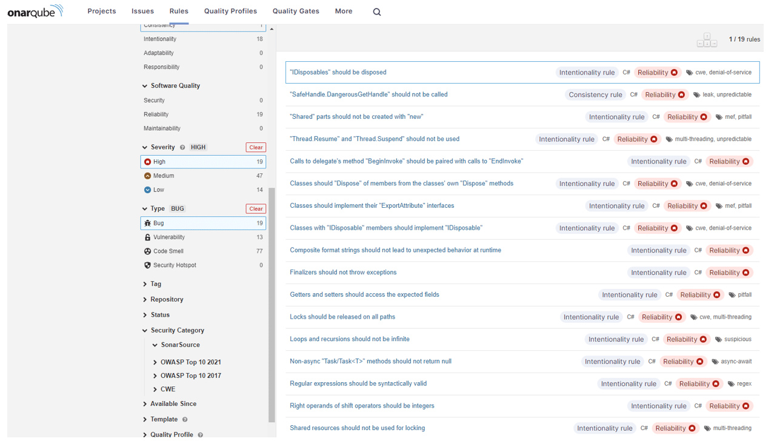The width and height of the screenshot is (774, 444).
Task: Click the Low severity blue icon
Action: pos(147,190)
